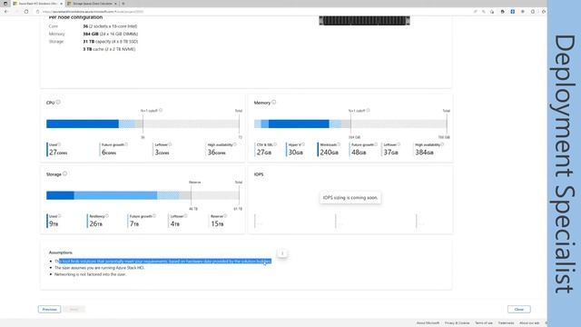This screenshot has width=581, height=327.
Task: Open the Terms of use footer link
Action: pyautogui.click(x=484, y=323)
